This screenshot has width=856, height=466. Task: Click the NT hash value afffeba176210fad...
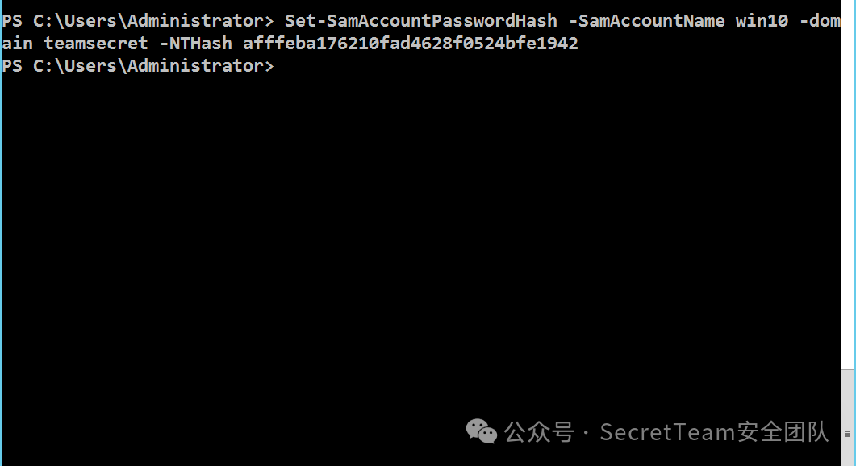[x=410, y=43]
